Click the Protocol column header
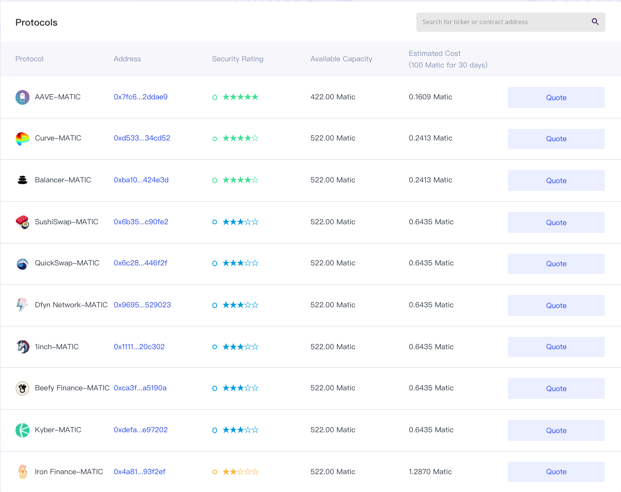This screenshot has height=492, width=621. tap(29, 59)
